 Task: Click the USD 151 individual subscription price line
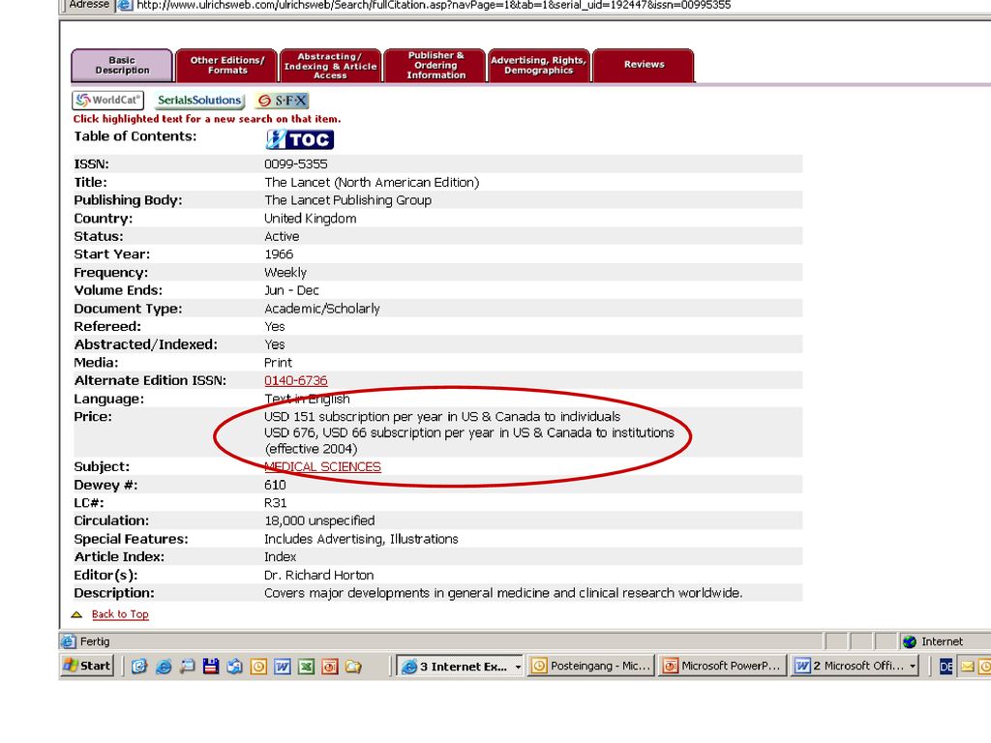click(442, 417)
